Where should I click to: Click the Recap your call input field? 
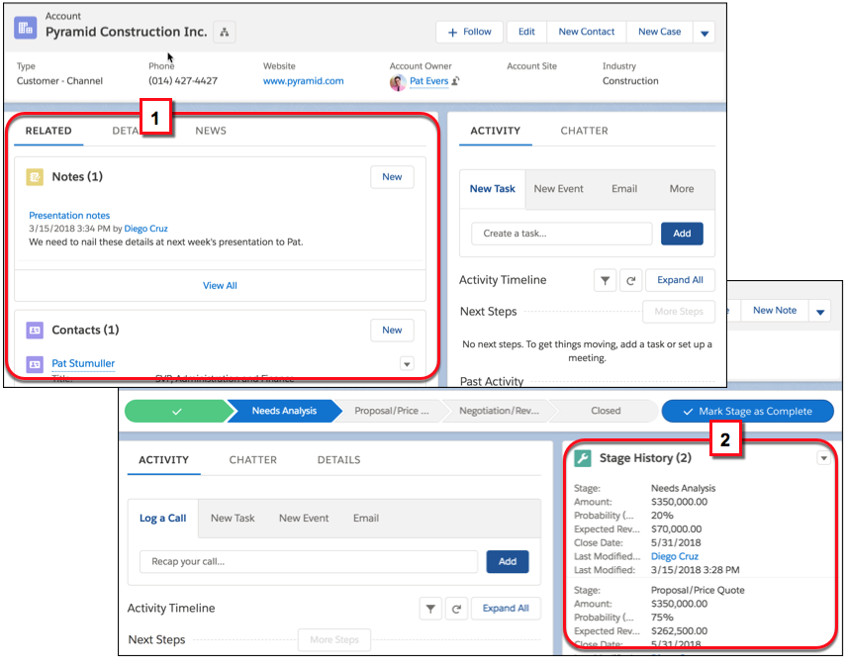[309, 562]
